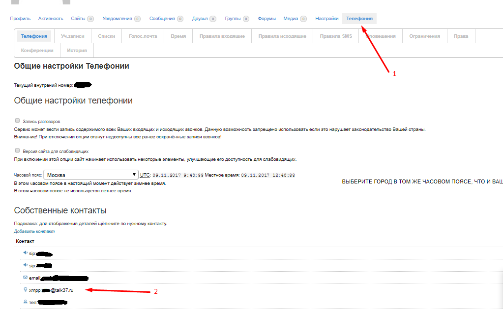Enable the Запись разговоров checkbox

coord(18,120)
